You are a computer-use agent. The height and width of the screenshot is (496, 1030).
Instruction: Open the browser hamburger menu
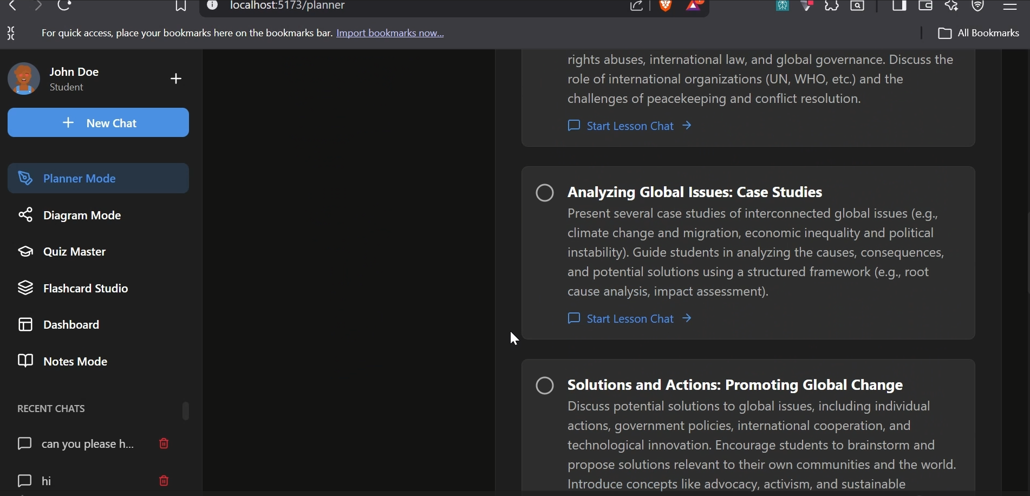[1009, 6]
